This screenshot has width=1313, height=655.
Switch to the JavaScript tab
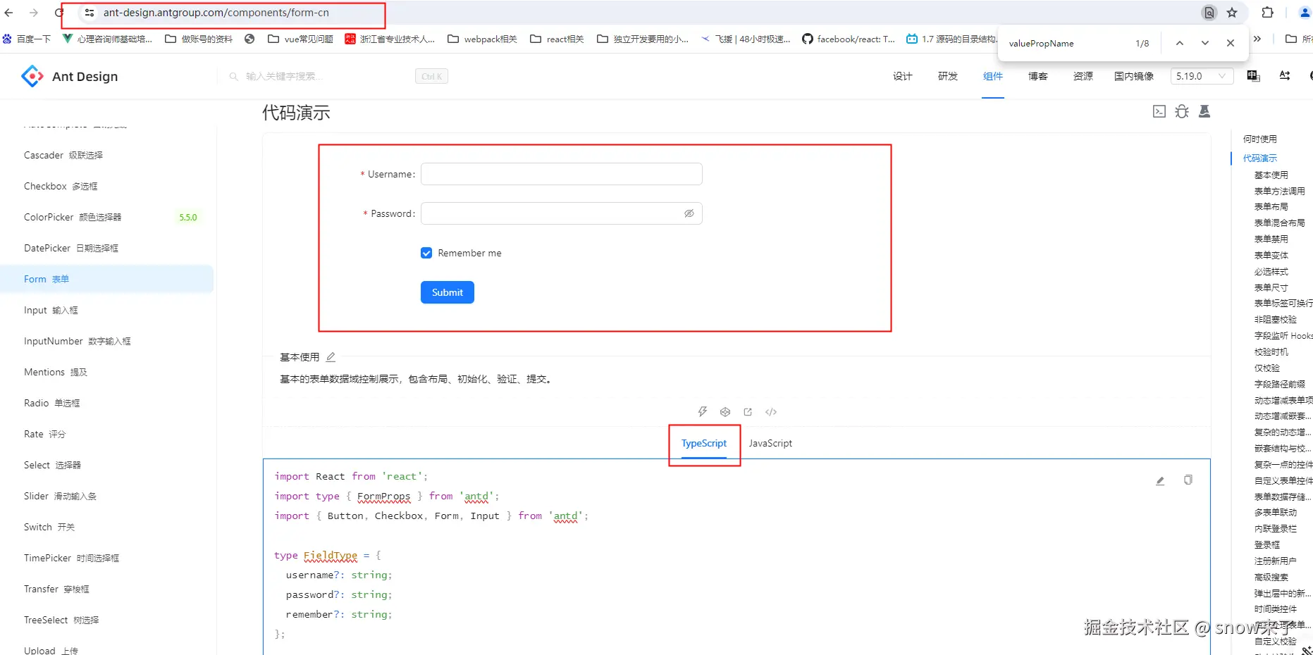click(x=770, y=443)
